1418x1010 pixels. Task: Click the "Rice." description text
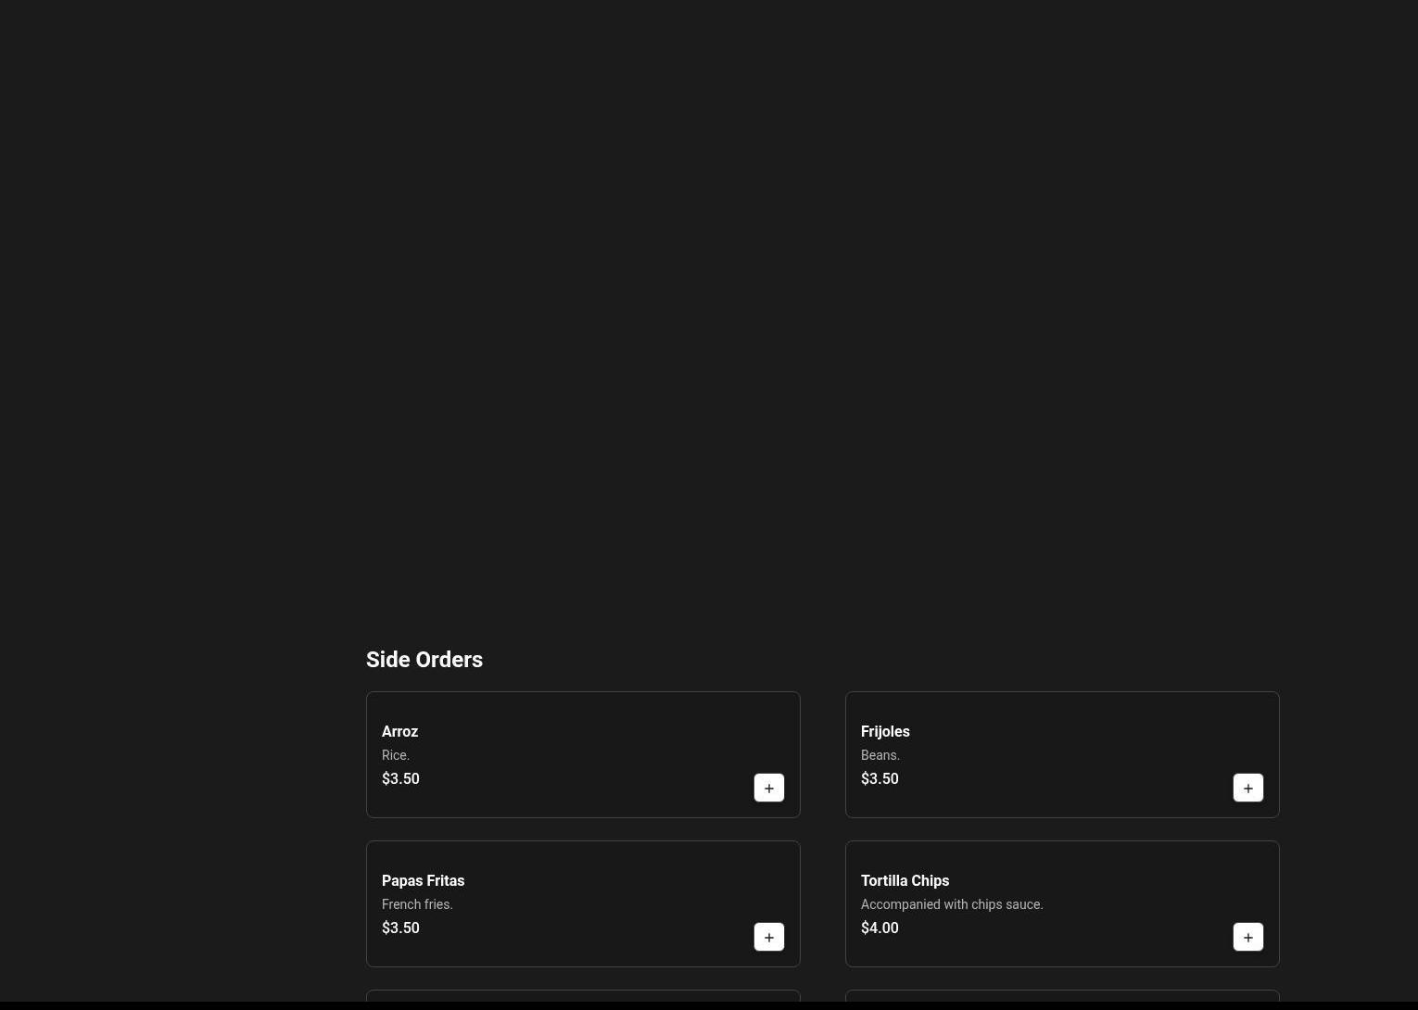pyautogui.click(x=396, y=755)
